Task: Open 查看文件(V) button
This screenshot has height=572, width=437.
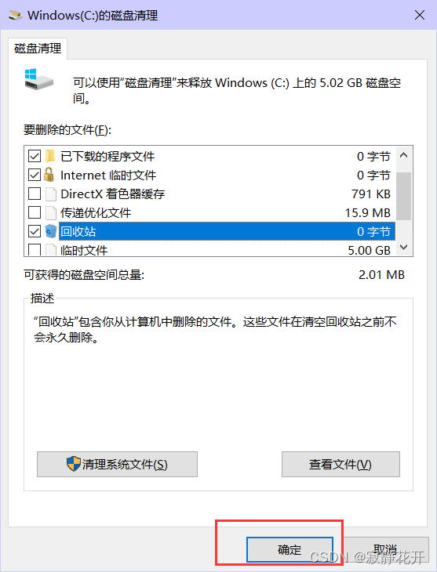Action: point(340,464)
